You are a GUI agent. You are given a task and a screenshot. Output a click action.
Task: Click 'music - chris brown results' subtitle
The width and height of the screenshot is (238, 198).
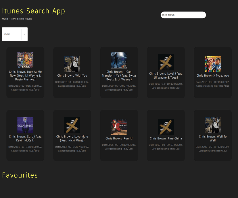point(17,19)
